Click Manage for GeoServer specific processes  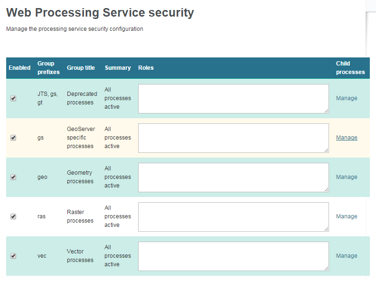point(347,138)
